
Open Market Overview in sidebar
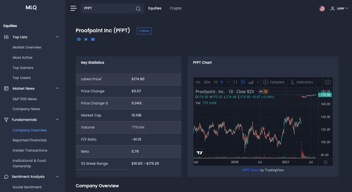pyautogui.click(x=27, y=47)
